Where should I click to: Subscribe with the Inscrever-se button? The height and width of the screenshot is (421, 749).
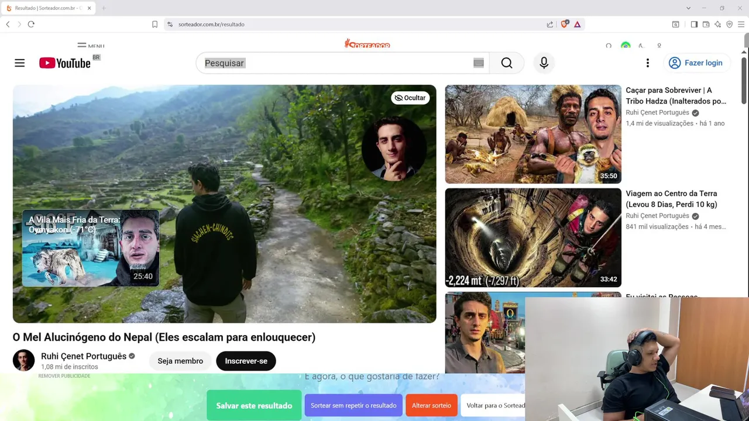coord(246,361)
